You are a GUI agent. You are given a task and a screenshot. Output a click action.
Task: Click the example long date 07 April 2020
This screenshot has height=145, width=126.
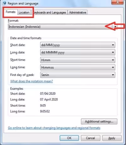point(49,99)
